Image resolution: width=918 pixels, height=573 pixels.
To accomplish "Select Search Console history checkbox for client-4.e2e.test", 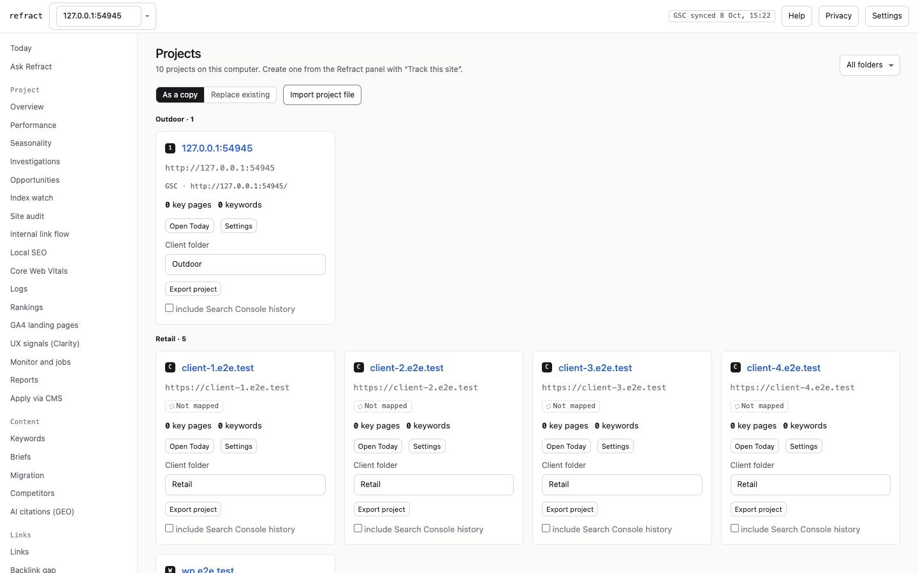I will (735, 528).
